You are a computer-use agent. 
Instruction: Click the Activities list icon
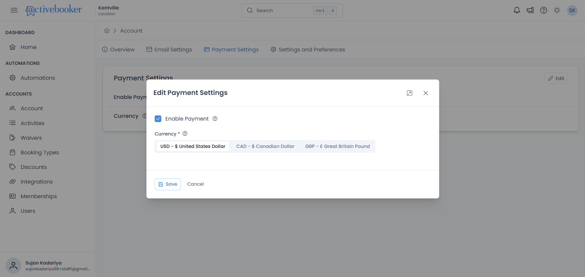(x=13, y=123)
